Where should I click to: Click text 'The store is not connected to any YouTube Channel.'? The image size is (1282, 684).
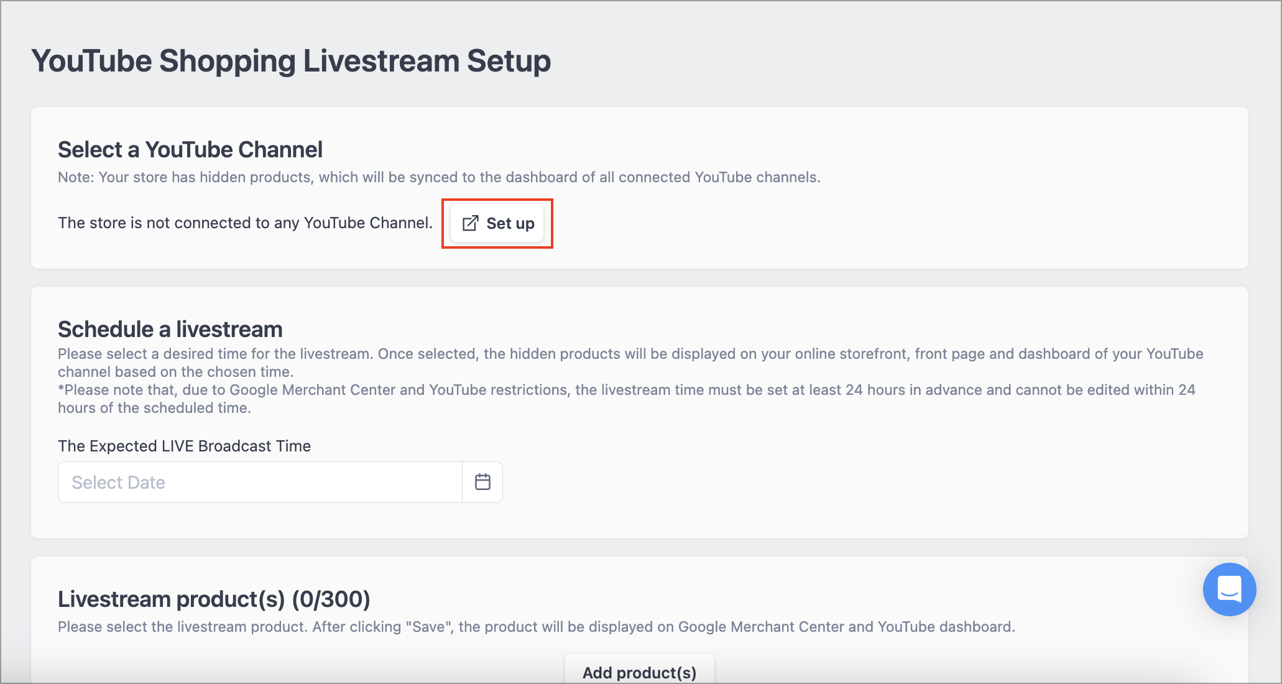pos(245,223)
